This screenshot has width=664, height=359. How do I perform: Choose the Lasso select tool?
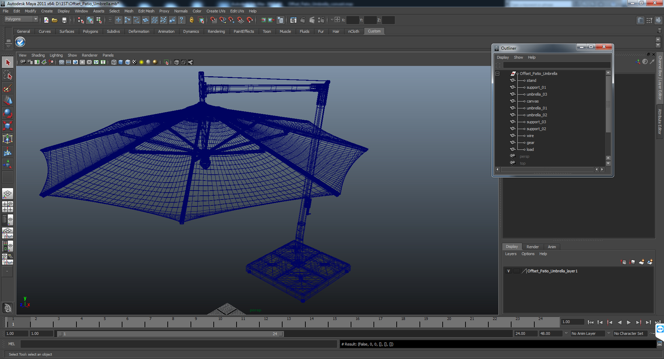tap(8, 75)
